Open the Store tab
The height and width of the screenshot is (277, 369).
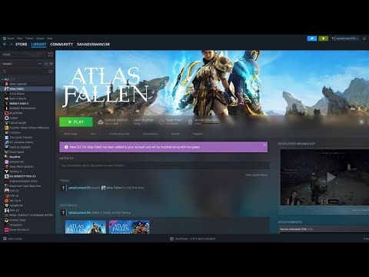[x=21, y=45]
